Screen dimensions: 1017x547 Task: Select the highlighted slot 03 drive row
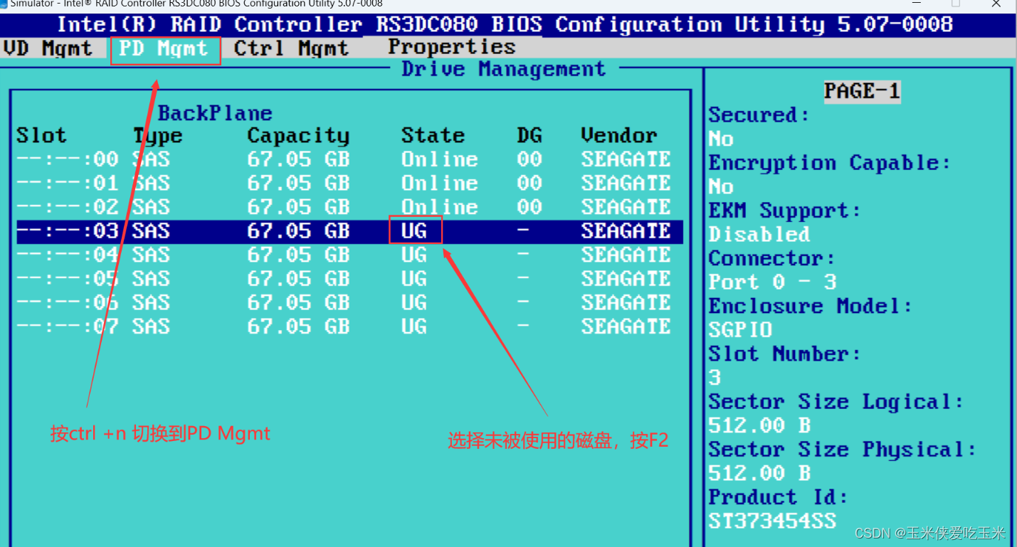349,231
